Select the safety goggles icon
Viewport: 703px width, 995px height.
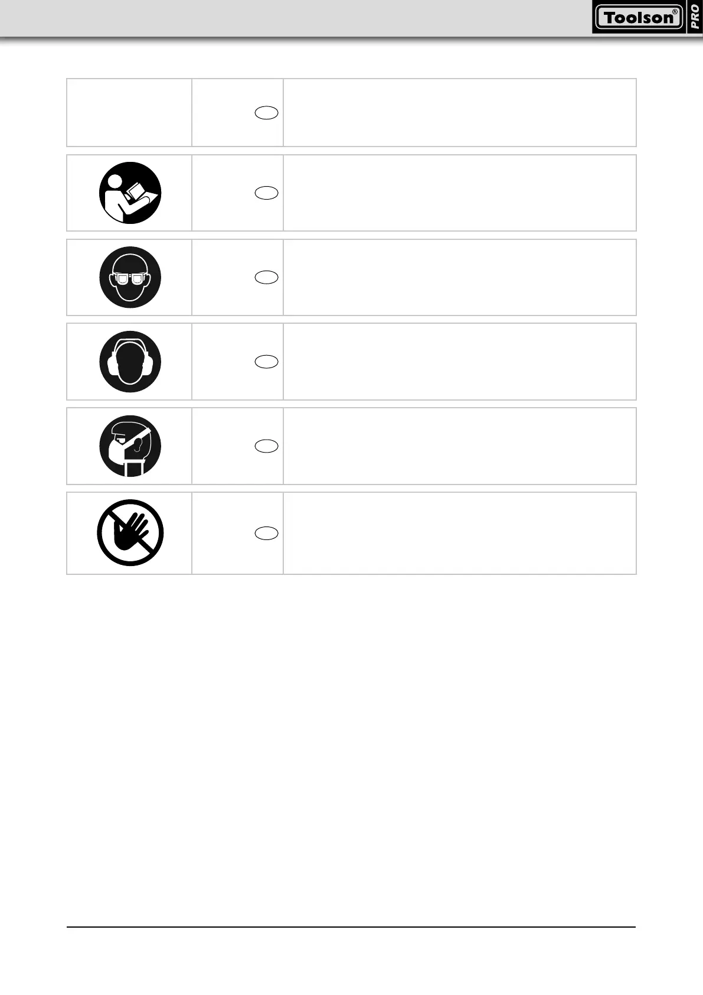coord(130,277)
